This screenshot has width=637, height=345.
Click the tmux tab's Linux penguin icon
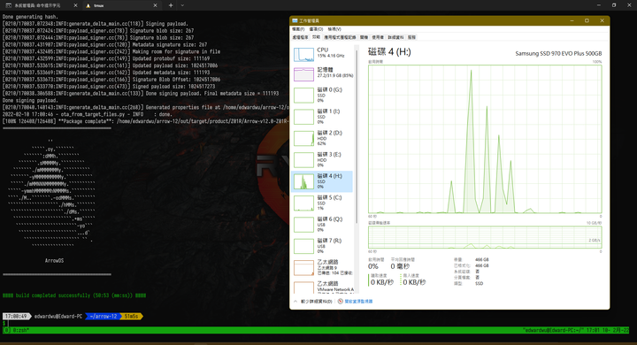pyautogui.click(x=88, y=5)
